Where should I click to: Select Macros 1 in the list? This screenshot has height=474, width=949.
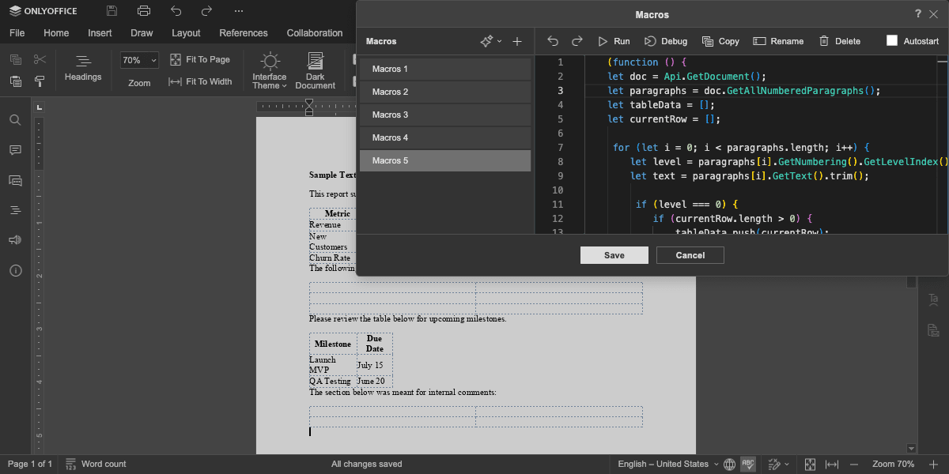(445, 70)
